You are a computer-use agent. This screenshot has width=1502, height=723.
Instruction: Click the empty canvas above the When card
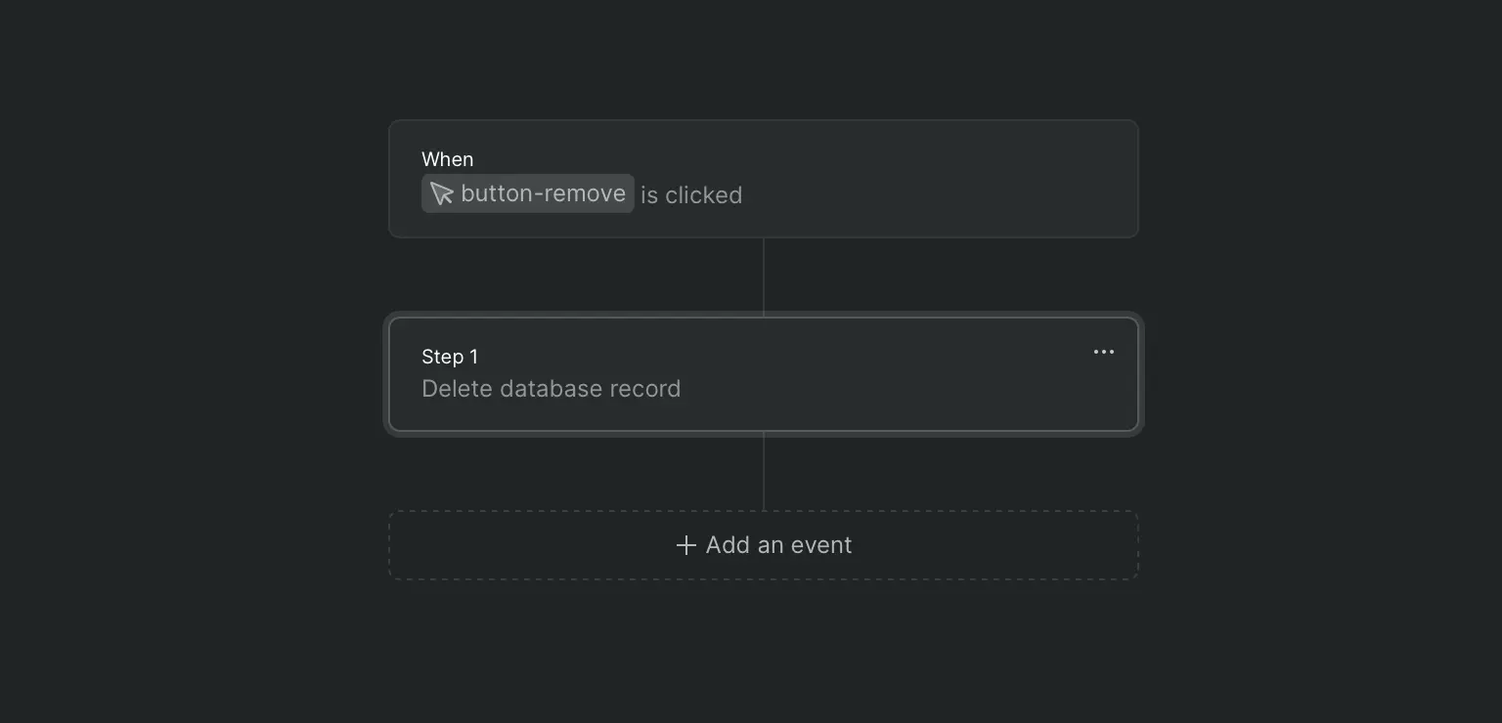click(764, 59)
